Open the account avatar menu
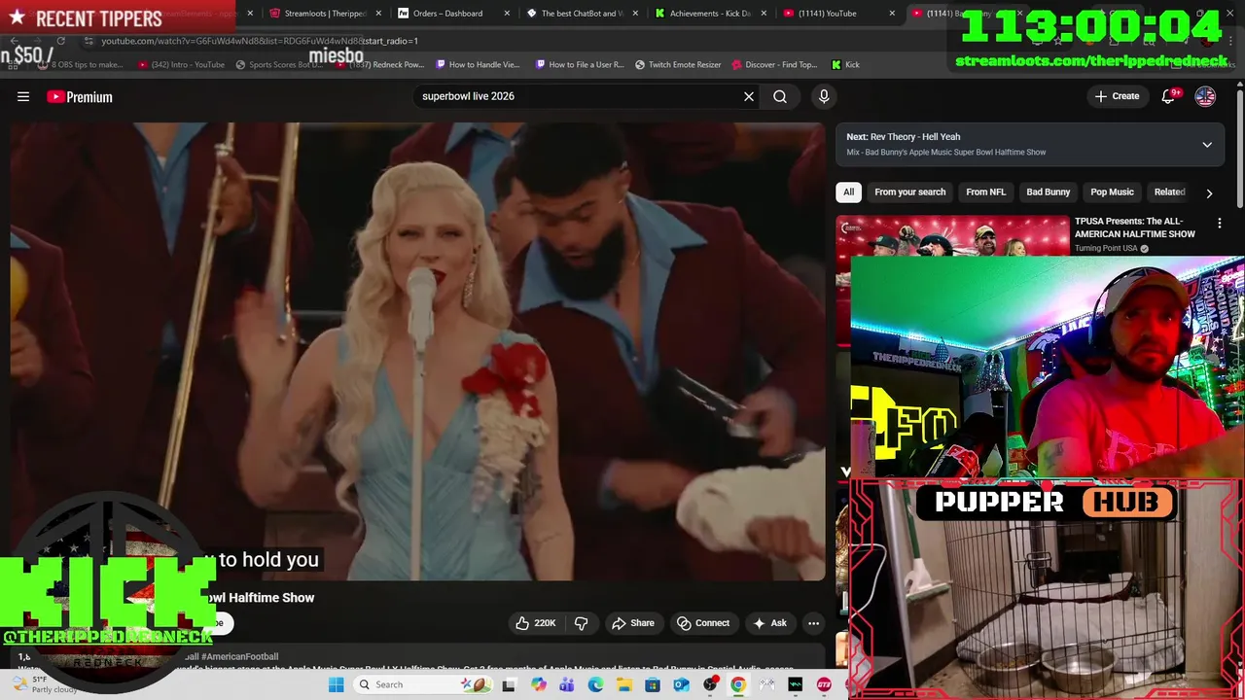 click(x=1205, y=96)
